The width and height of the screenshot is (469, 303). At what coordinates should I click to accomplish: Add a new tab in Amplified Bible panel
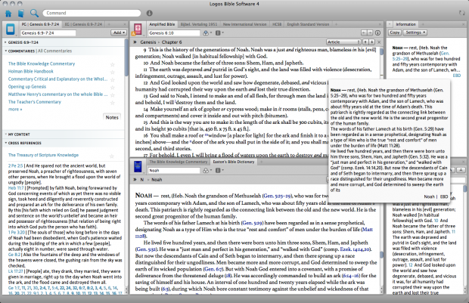[x=336, y=24]
